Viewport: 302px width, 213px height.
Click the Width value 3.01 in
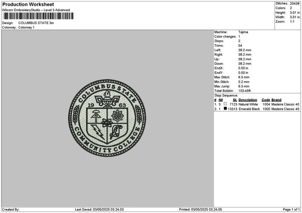coord(294,17)
